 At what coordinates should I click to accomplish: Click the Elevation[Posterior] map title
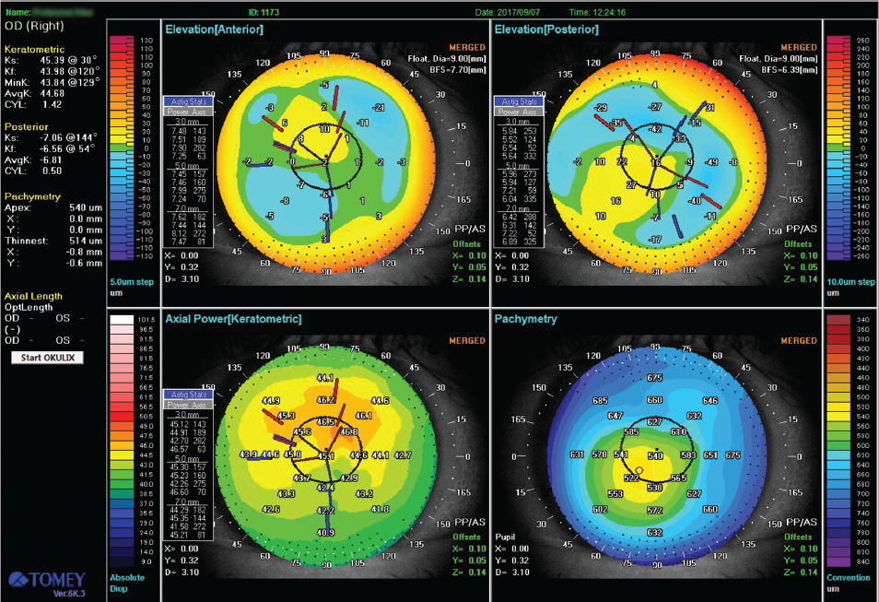click(546, 30)
